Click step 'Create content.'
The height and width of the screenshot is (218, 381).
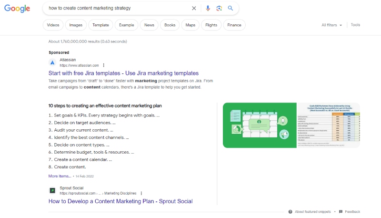pyautogui.click(x=70, y=167)
